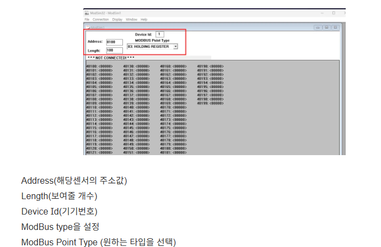
Task: Click the text line Device Id(기기번호)
Action: tap(60, 211)
